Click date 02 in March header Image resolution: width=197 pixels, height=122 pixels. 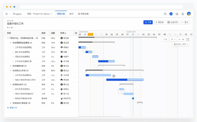coord(133,35)
